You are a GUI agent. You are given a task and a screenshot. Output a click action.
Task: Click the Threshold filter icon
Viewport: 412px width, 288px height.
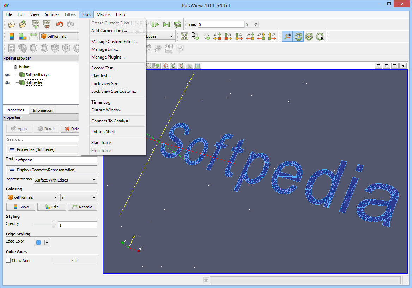click(x=55, y=48)
